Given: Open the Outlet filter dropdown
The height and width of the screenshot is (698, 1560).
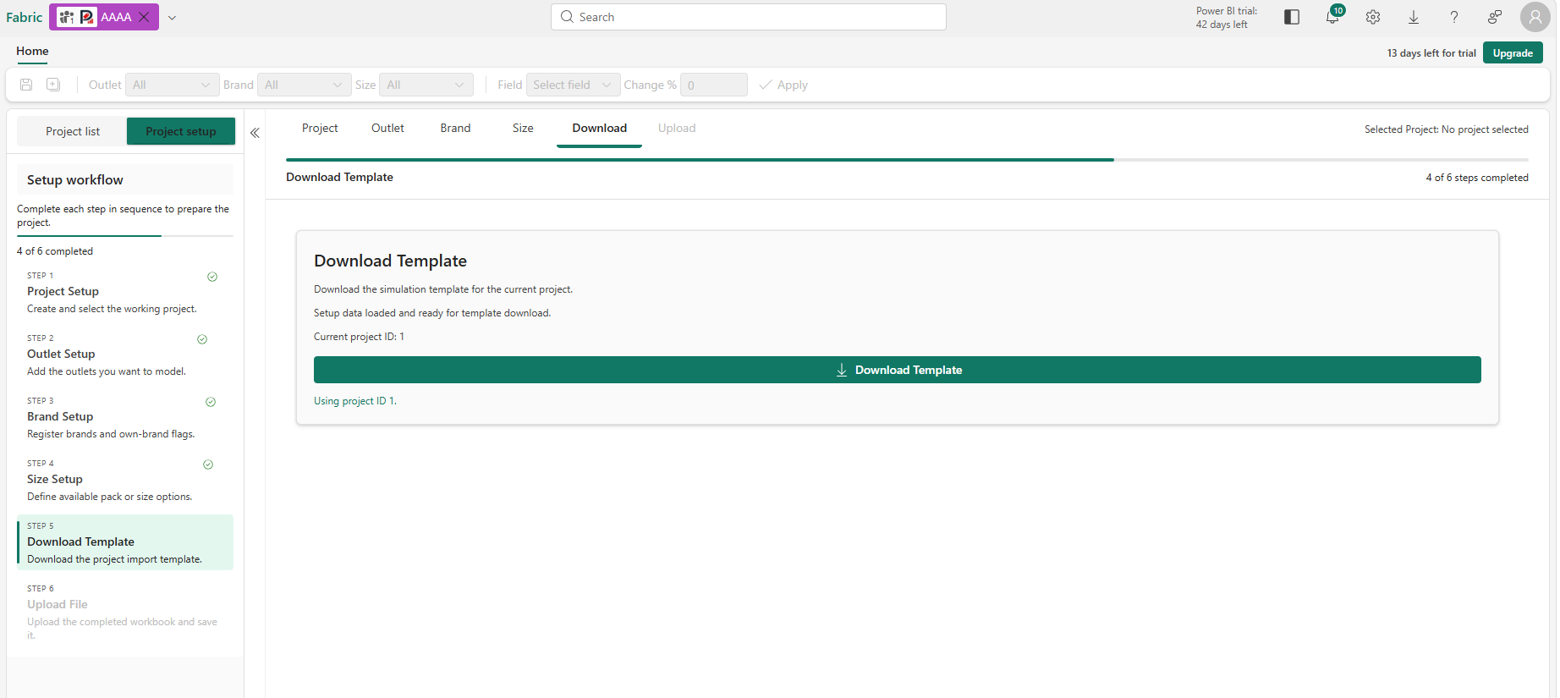Looking at the screenshot, I should point(172,85).
